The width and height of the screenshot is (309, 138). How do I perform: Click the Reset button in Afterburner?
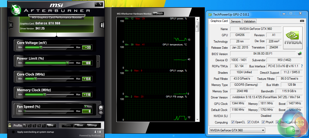[x=80, y=125]
